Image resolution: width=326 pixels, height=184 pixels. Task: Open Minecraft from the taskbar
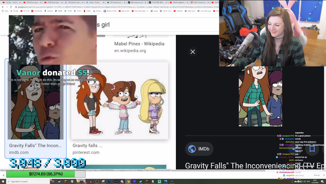[x=66, y=181]
